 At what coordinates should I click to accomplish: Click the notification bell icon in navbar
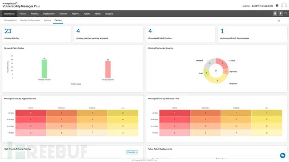tap(275, 13)
